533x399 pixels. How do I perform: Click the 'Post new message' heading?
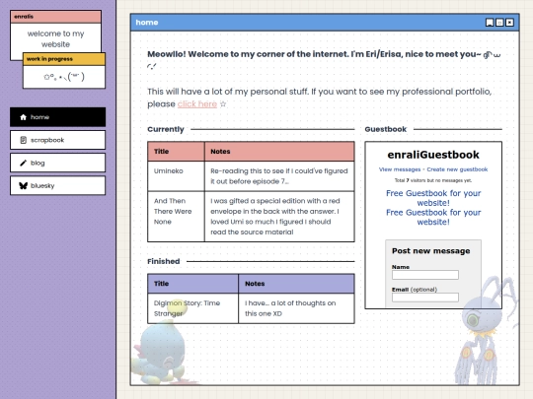pos(431,251)
